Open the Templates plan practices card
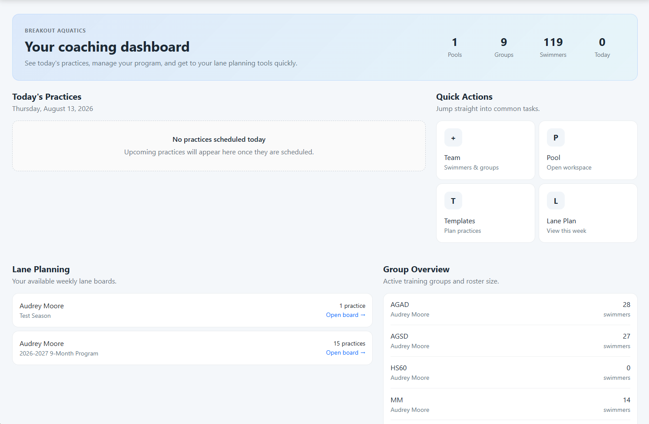This screenshot has width=649, height=424. [486, 213]
